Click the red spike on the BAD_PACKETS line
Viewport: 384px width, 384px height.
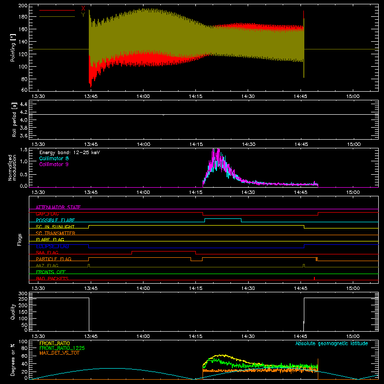point(314,278)
